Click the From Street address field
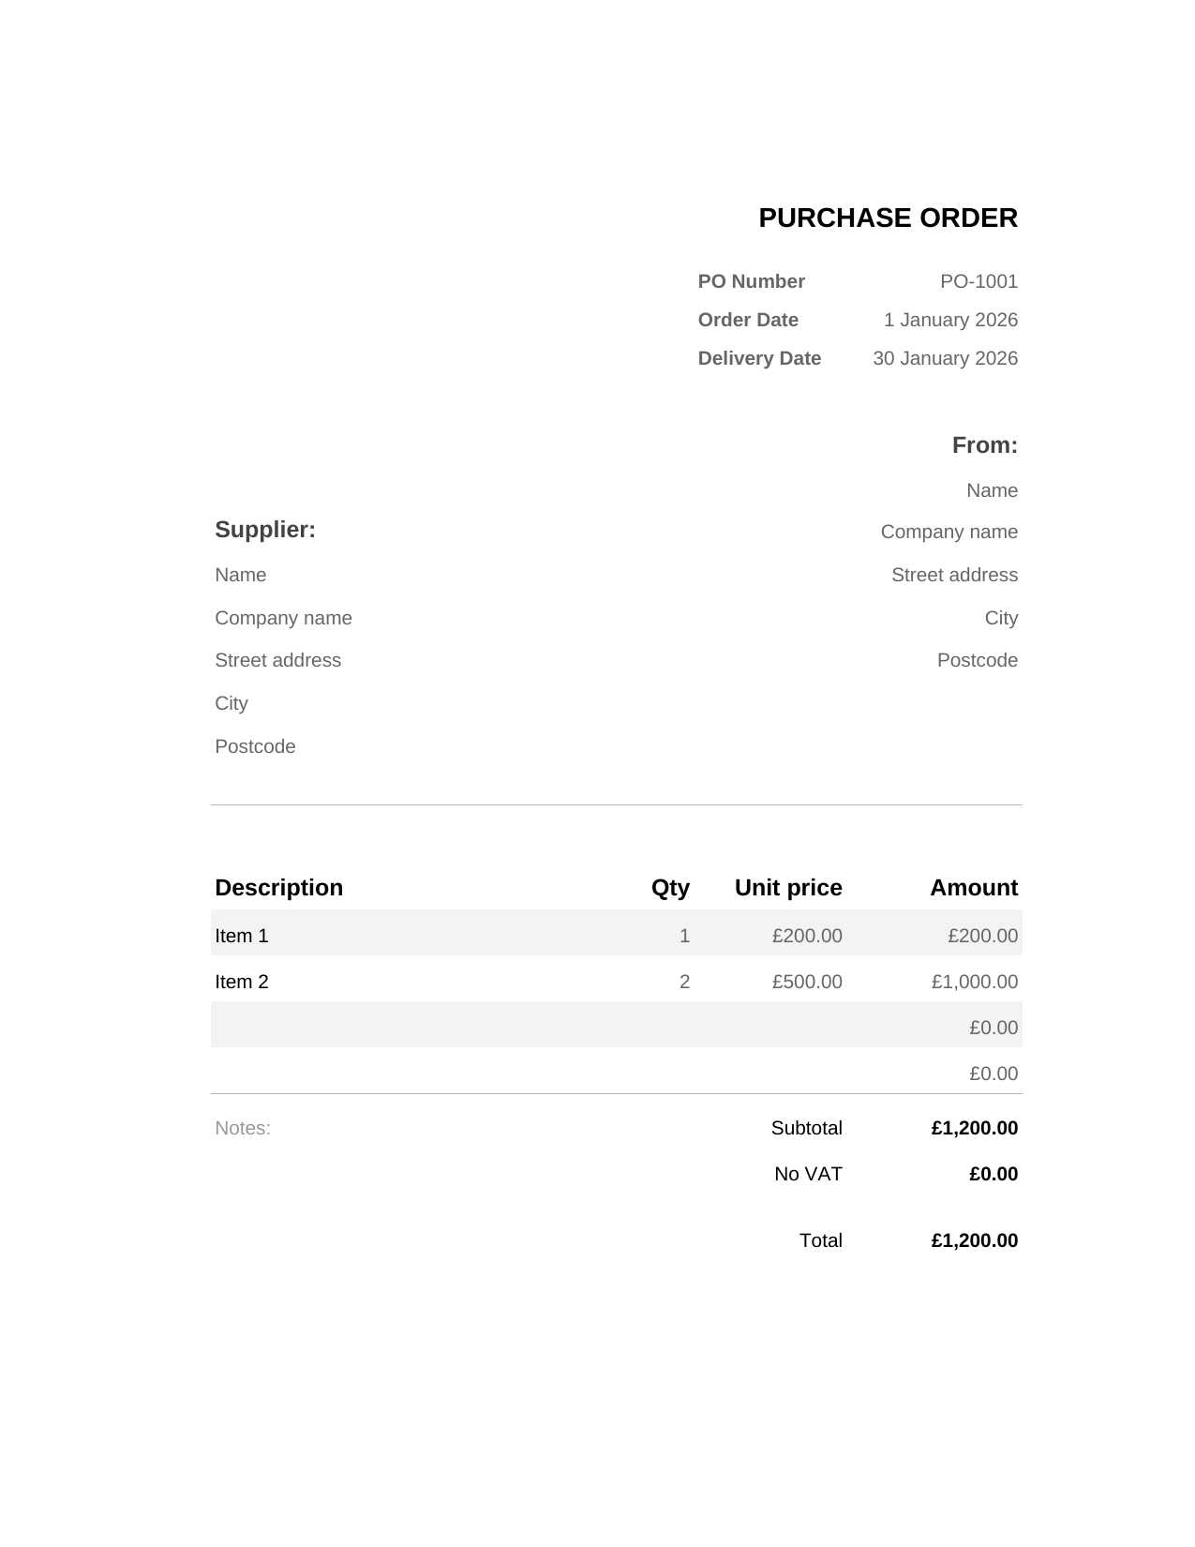This screenshot has height=1547, width=1195. click(954, 575)
